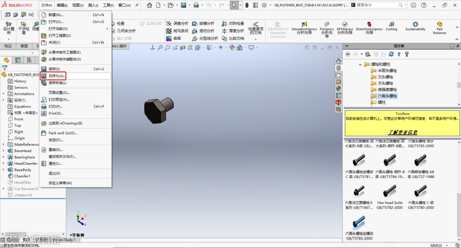Click Design Library back arrow
Screen dimensions: 461x248
pos(348,54)
